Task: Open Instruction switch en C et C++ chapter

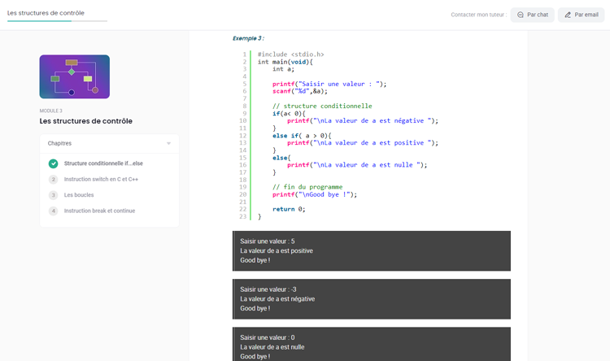Action: (x=101, y=180)
